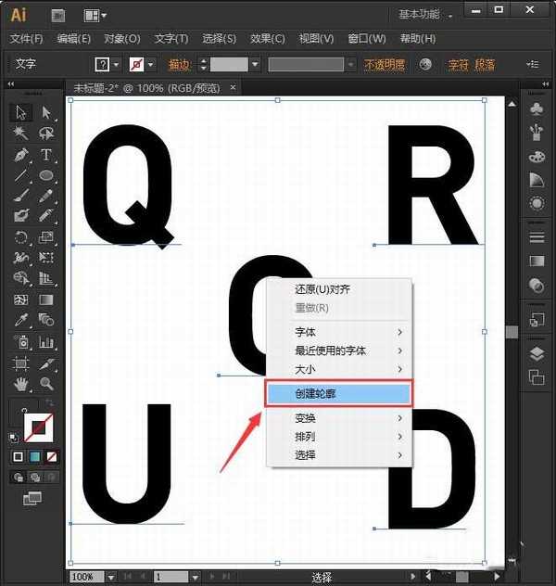Switch to Gradient fill mode
Screen dimensions: 556x586
tap(34, 456)
